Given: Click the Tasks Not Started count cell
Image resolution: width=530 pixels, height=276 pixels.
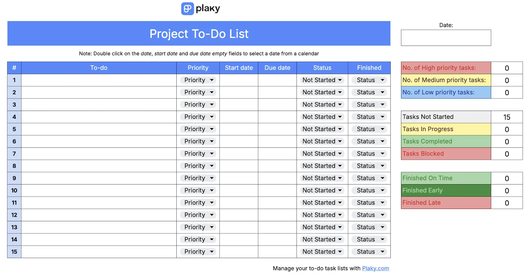Looking at the screenshot, I should point(506,117).
